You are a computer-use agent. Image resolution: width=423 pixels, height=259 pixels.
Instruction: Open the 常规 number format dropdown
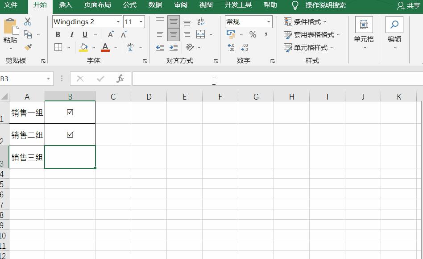(x=268, y=21)
